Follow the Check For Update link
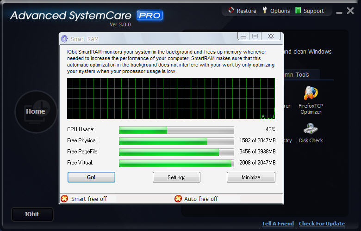Screen dimensions: 361x231 click(x=322, y=224)
